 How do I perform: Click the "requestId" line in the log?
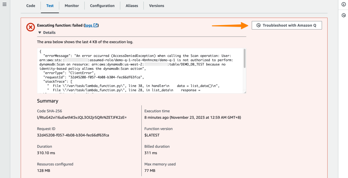[94, 77]
